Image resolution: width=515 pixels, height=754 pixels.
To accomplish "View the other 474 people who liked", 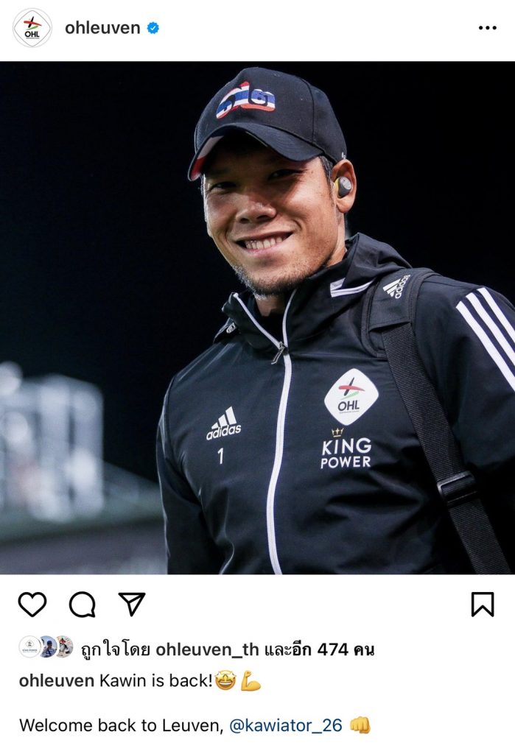I will [x=320, y=649].
